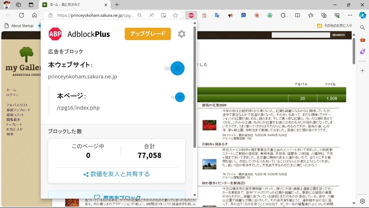This screenshot has width=369, height=208.
Task: Open Browser essentials heart icon
Action: pyautogui.click(x=337, y=15)
